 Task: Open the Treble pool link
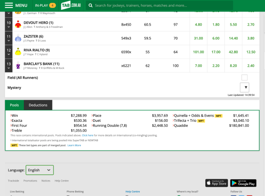(x=16, y=130)
